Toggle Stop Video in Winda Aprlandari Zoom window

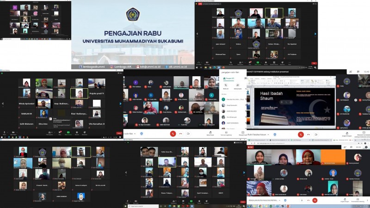[13, 133]
